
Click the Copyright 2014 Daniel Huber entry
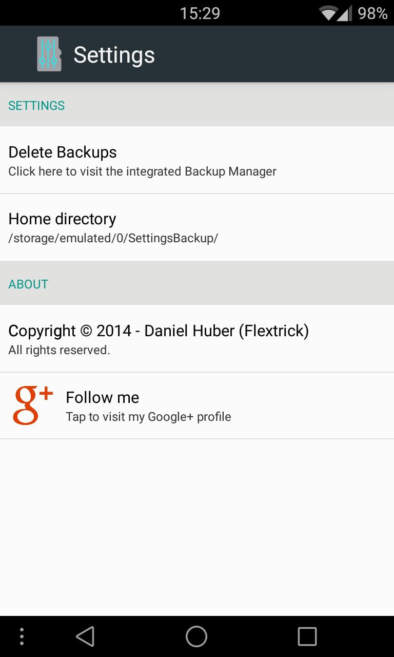159,331
